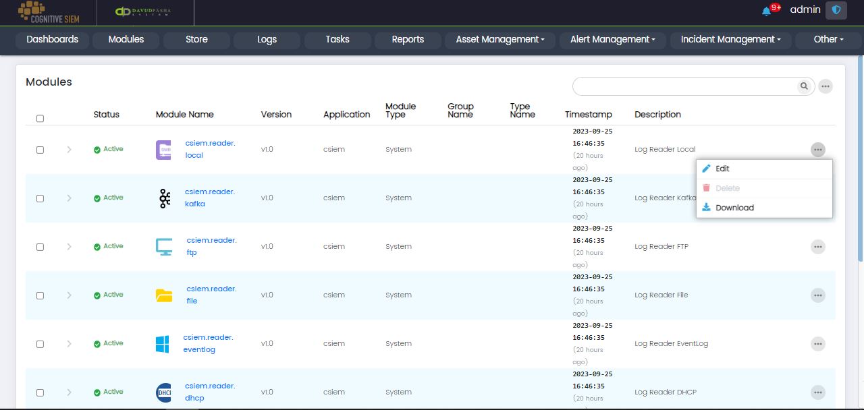Open the options button beside search bar
Viewport: 864px width, 410px height.
click(x=825, y=86)
